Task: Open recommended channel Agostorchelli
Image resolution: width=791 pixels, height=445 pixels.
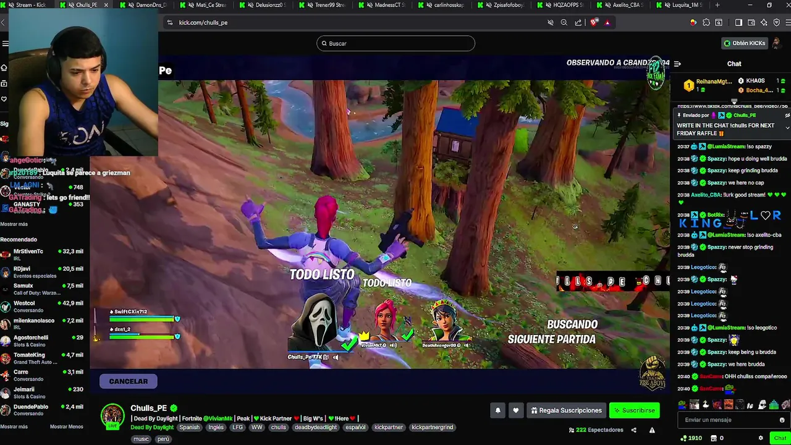Action: (43, 341)
